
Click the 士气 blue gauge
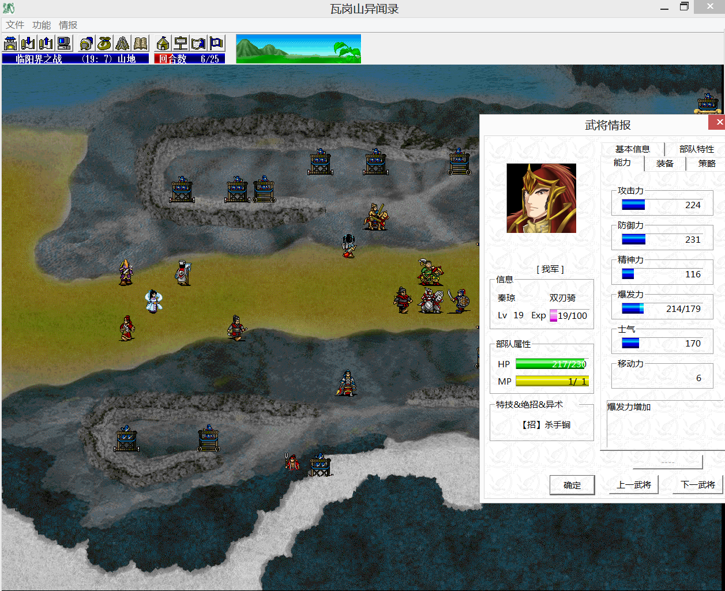[x=630, y=343]
